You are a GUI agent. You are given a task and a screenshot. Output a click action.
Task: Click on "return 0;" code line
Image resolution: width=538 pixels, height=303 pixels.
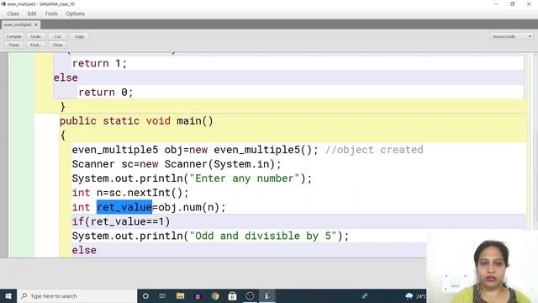click(x=105, y=92)
